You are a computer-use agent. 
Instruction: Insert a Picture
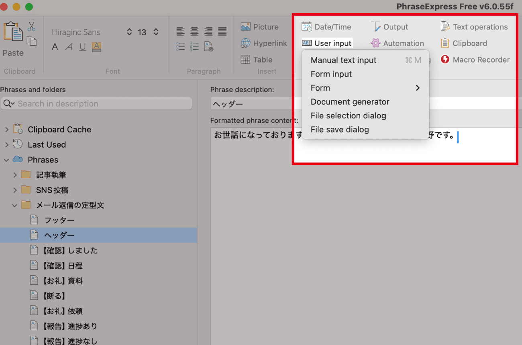[259, 27]
